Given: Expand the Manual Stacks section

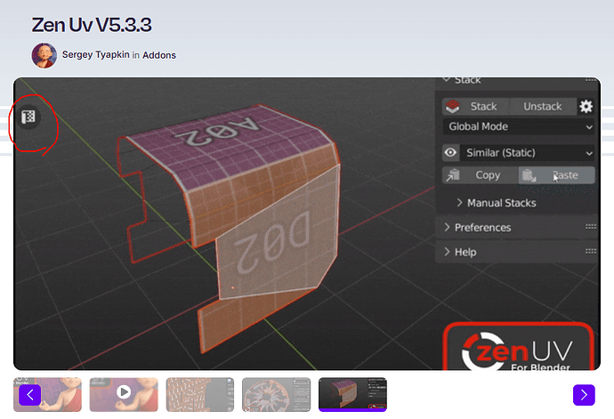Looking at the screenshot, I should [497, 203].
